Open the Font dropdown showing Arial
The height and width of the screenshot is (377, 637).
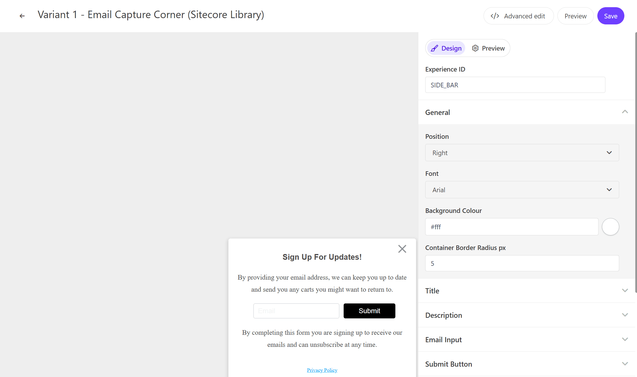[522, 190]
